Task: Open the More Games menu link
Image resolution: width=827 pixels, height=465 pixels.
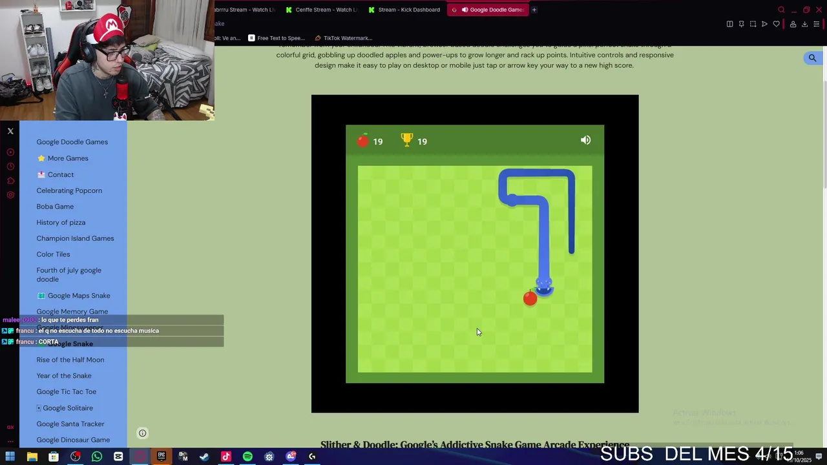Action: (x=63, y=158)
